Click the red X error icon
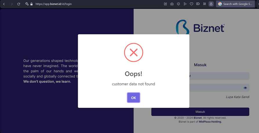Viewport: 259px width, 133px height. pos(134,53)
